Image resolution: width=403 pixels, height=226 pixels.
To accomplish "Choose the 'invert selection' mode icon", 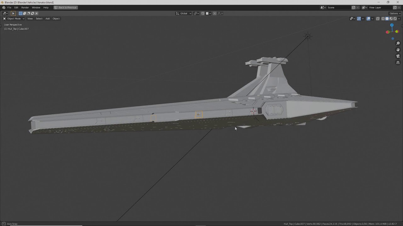I will point(32,13).
